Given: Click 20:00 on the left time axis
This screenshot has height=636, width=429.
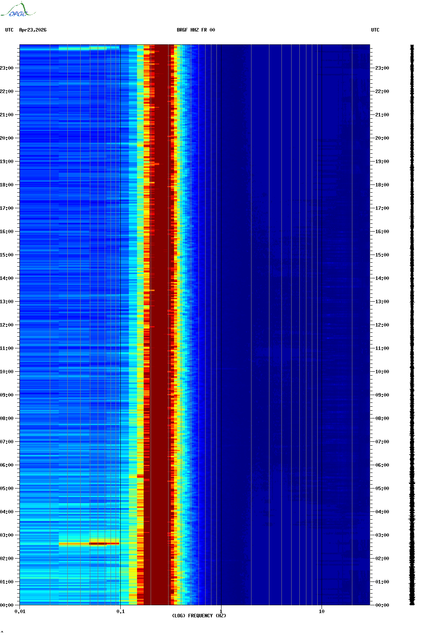Looking at the screenshot, I should click(7, 138).
